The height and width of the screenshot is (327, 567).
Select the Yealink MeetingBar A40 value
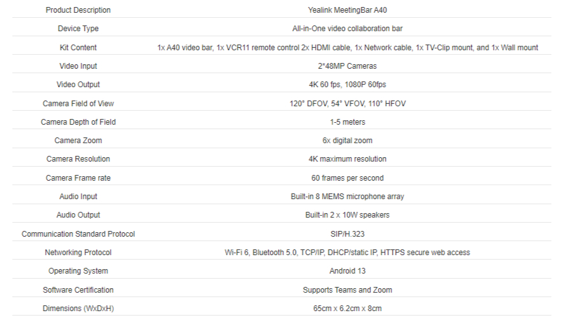click(x=347, y=10)
